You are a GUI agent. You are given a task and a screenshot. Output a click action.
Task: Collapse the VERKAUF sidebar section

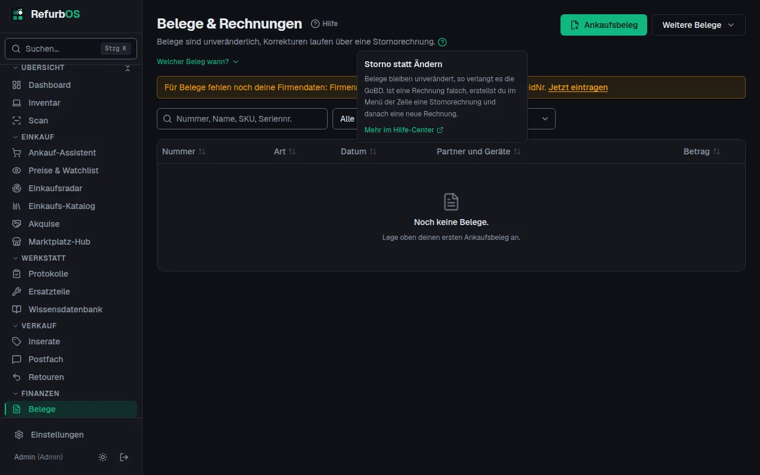[34, 326]
